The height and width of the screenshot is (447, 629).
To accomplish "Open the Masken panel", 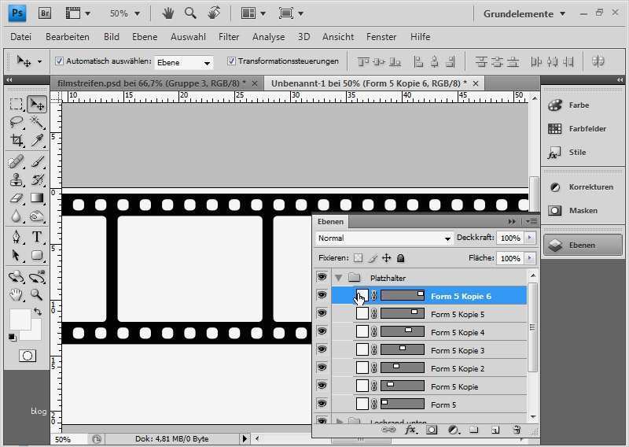I will tap(583, 210).
